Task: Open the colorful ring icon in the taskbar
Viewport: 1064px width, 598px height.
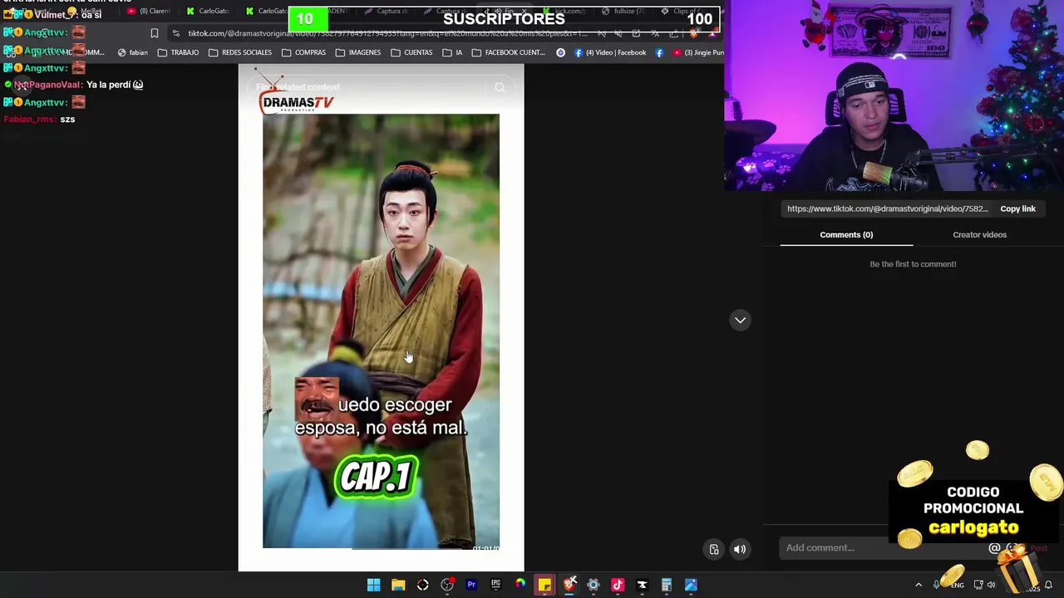Action: click(520, 585)
